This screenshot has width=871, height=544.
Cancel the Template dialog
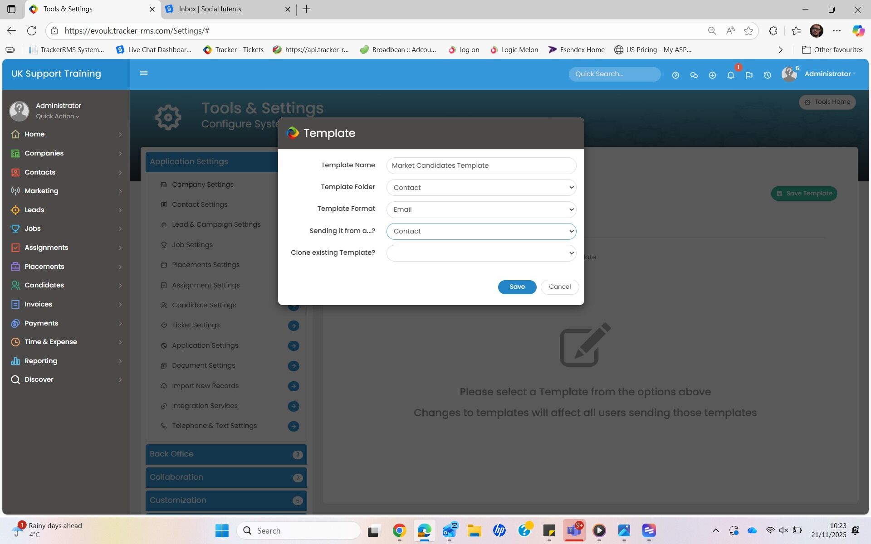pos(559,287)
